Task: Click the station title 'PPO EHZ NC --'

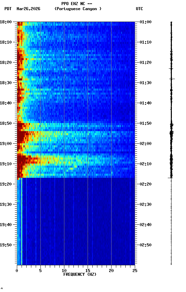Action: click(77, 4)
